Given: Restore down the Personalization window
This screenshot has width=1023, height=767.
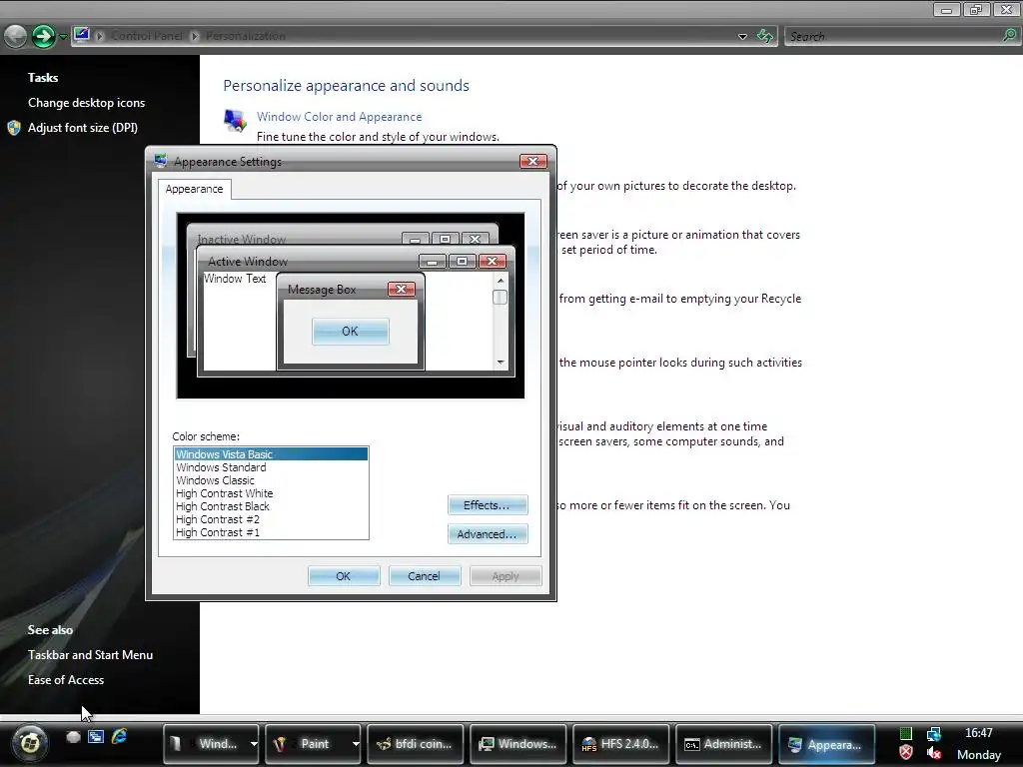Looking at the screenshot, I should pos(976,9).
